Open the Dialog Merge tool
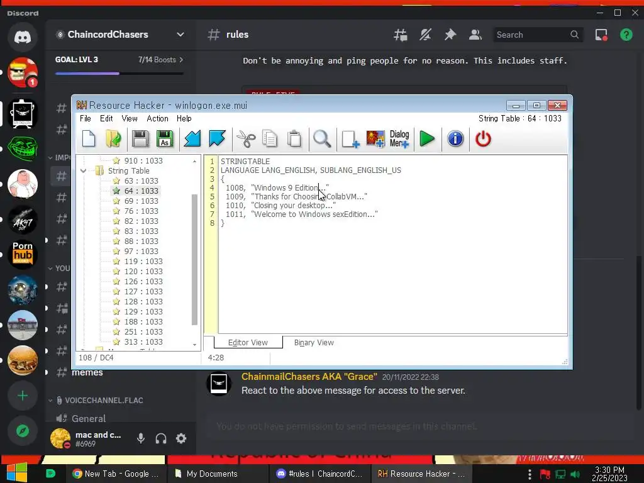 pyautogui.click(x=399, y=139)
